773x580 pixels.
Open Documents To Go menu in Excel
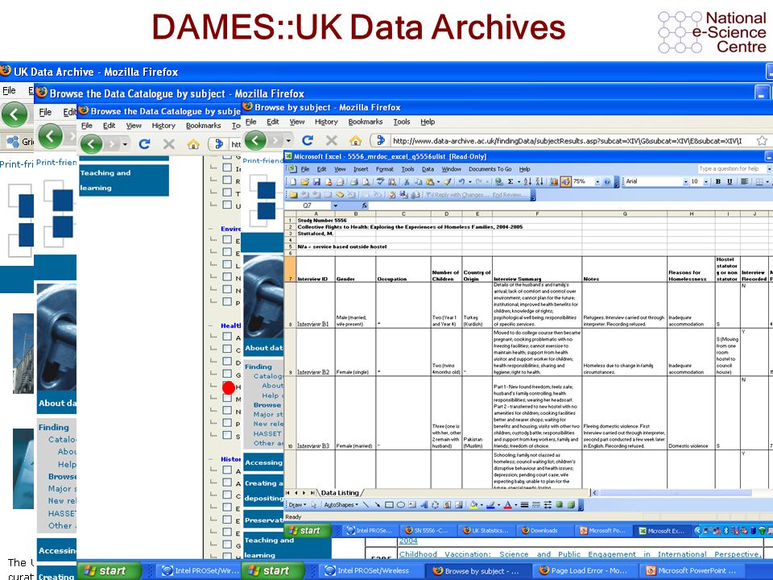[x=490, y=168]
